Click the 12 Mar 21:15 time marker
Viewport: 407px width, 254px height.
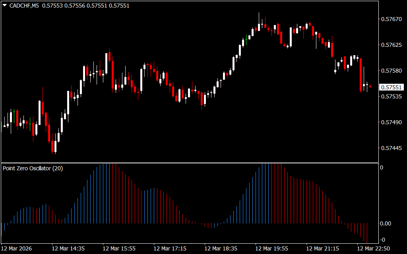click(x=322, y=248)
